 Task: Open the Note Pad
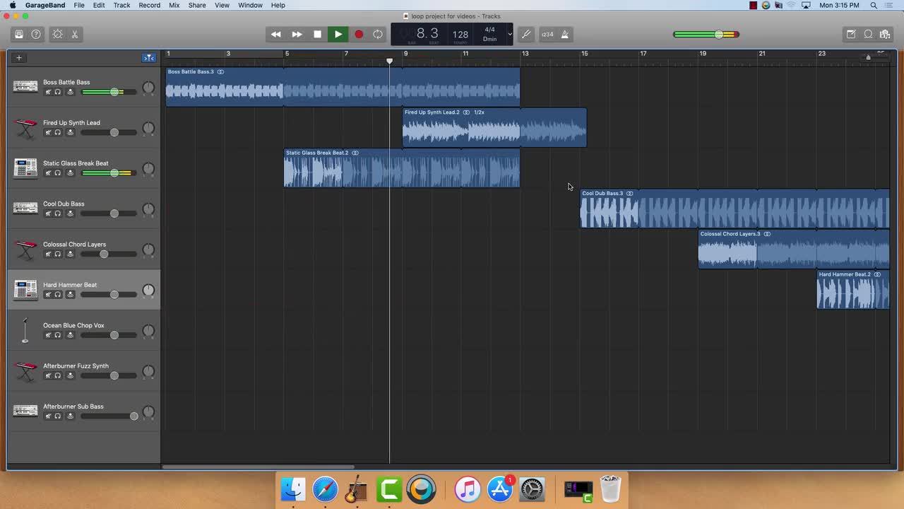[x=851, y=34]
